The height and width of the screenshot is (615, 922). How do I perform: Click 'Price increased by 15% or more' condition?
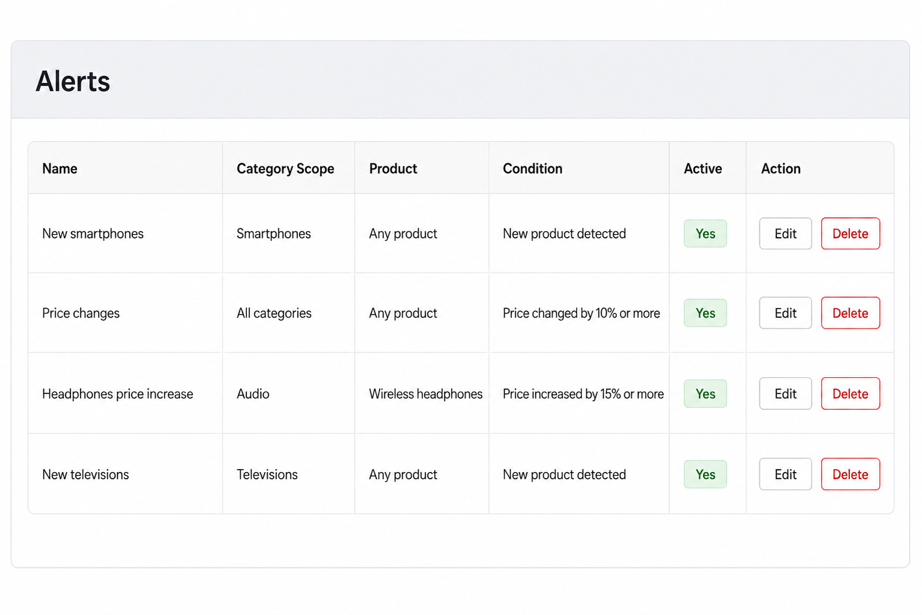point(583,394)
